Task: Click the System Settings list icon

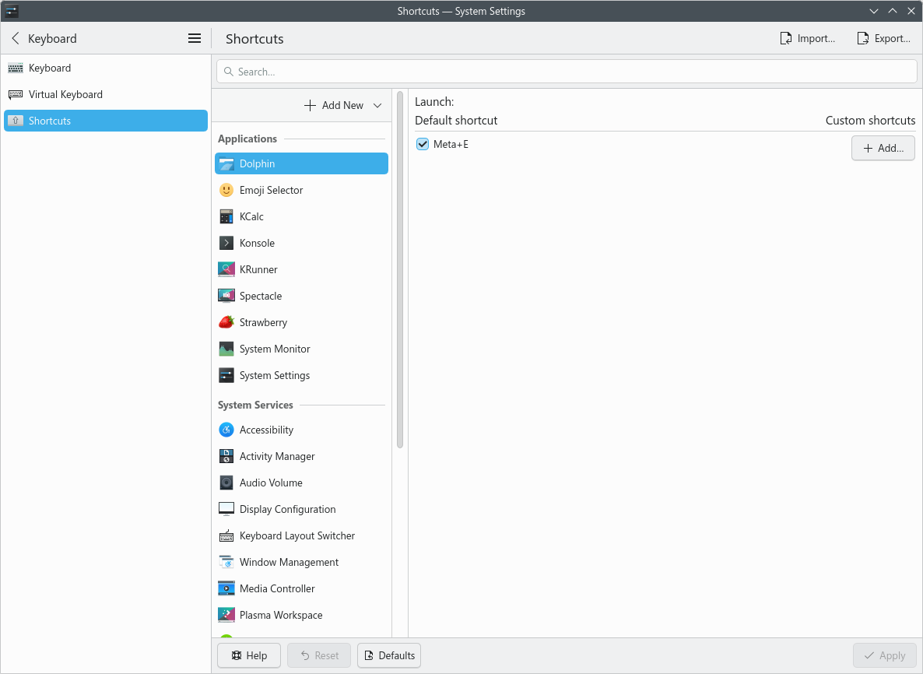Action: 226,376
